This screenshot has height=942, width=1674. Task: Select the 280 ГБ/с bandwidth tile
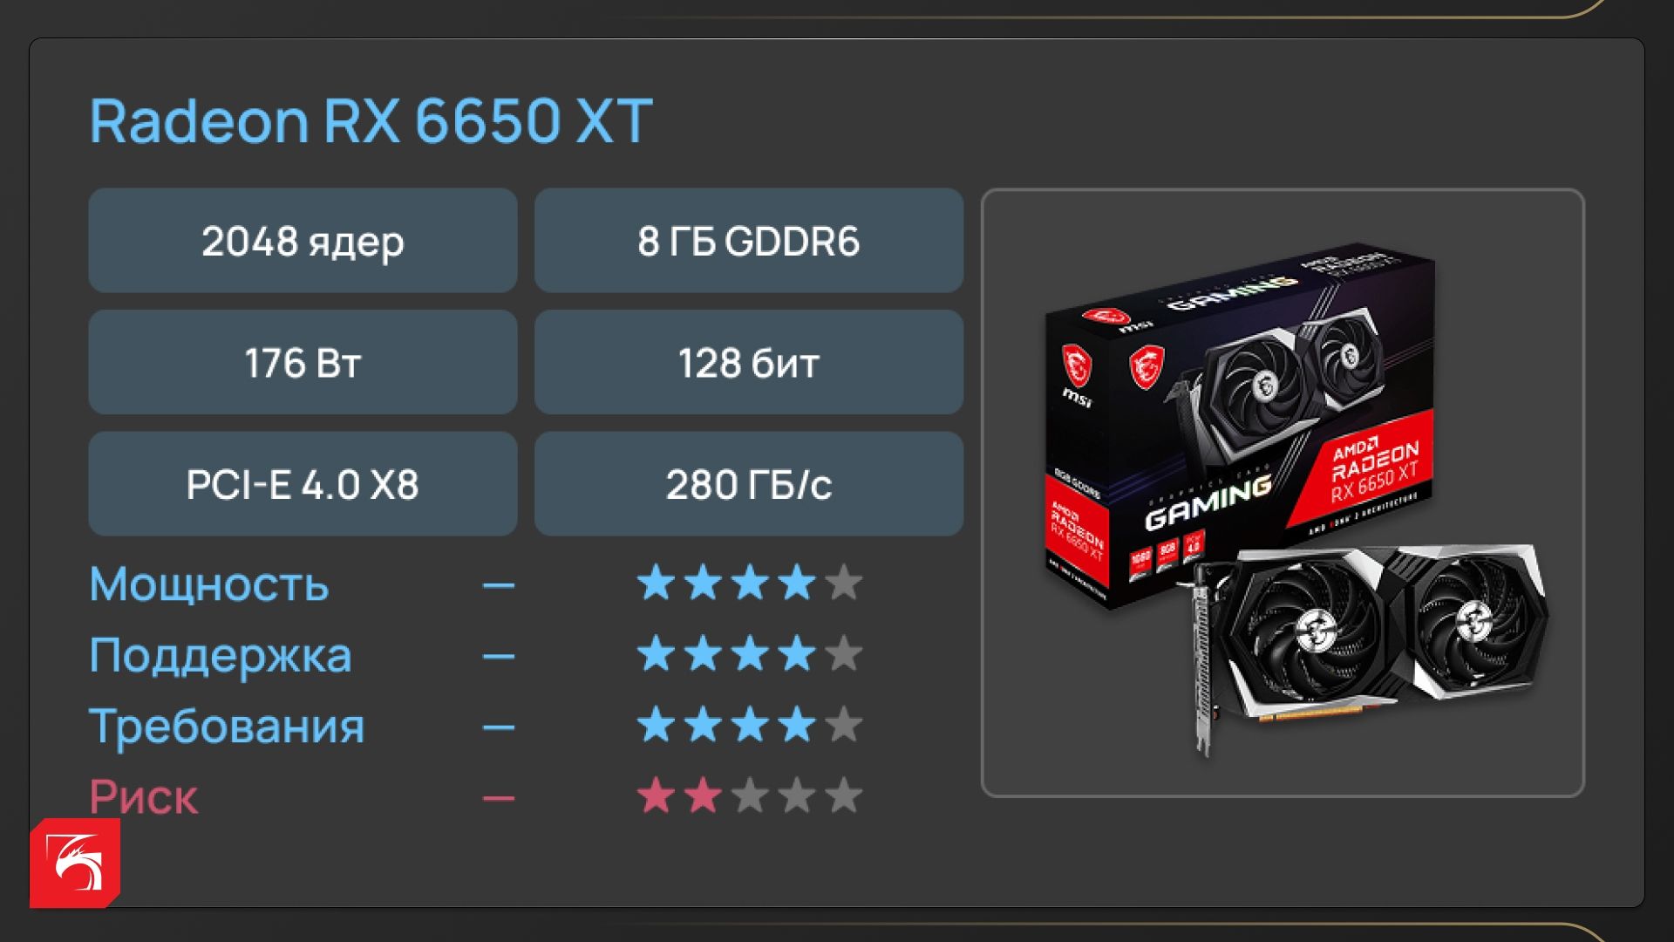[x=749, y=483]
